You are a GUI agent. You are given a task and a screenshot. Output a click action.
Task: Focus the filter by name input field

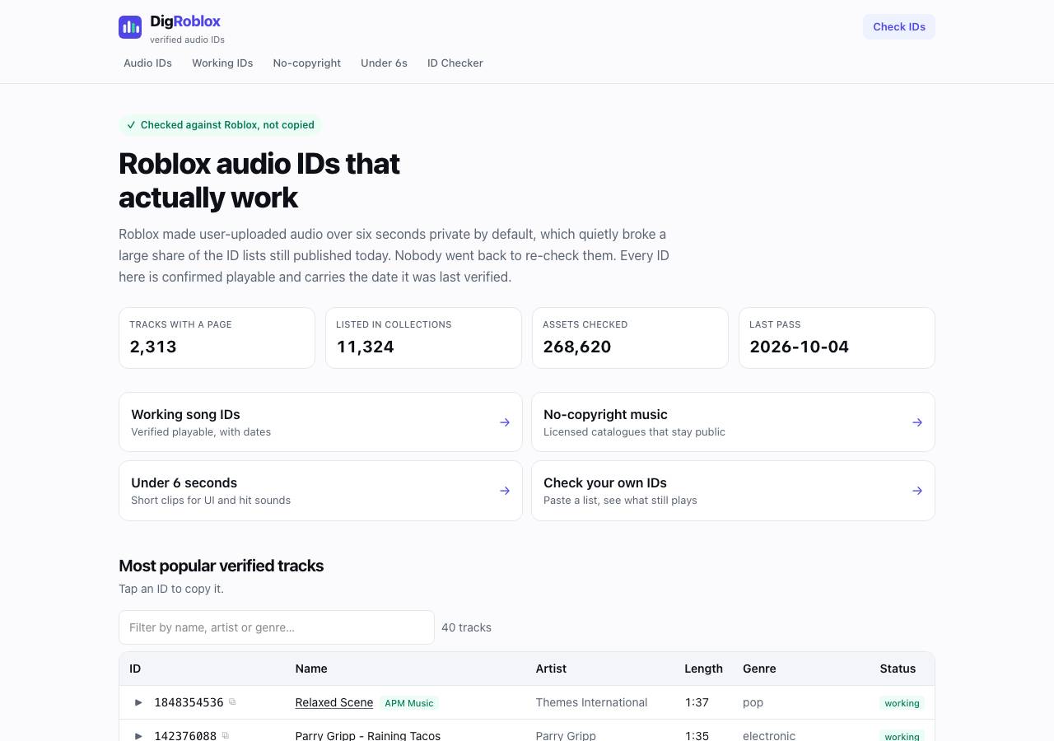pos(277,627)
